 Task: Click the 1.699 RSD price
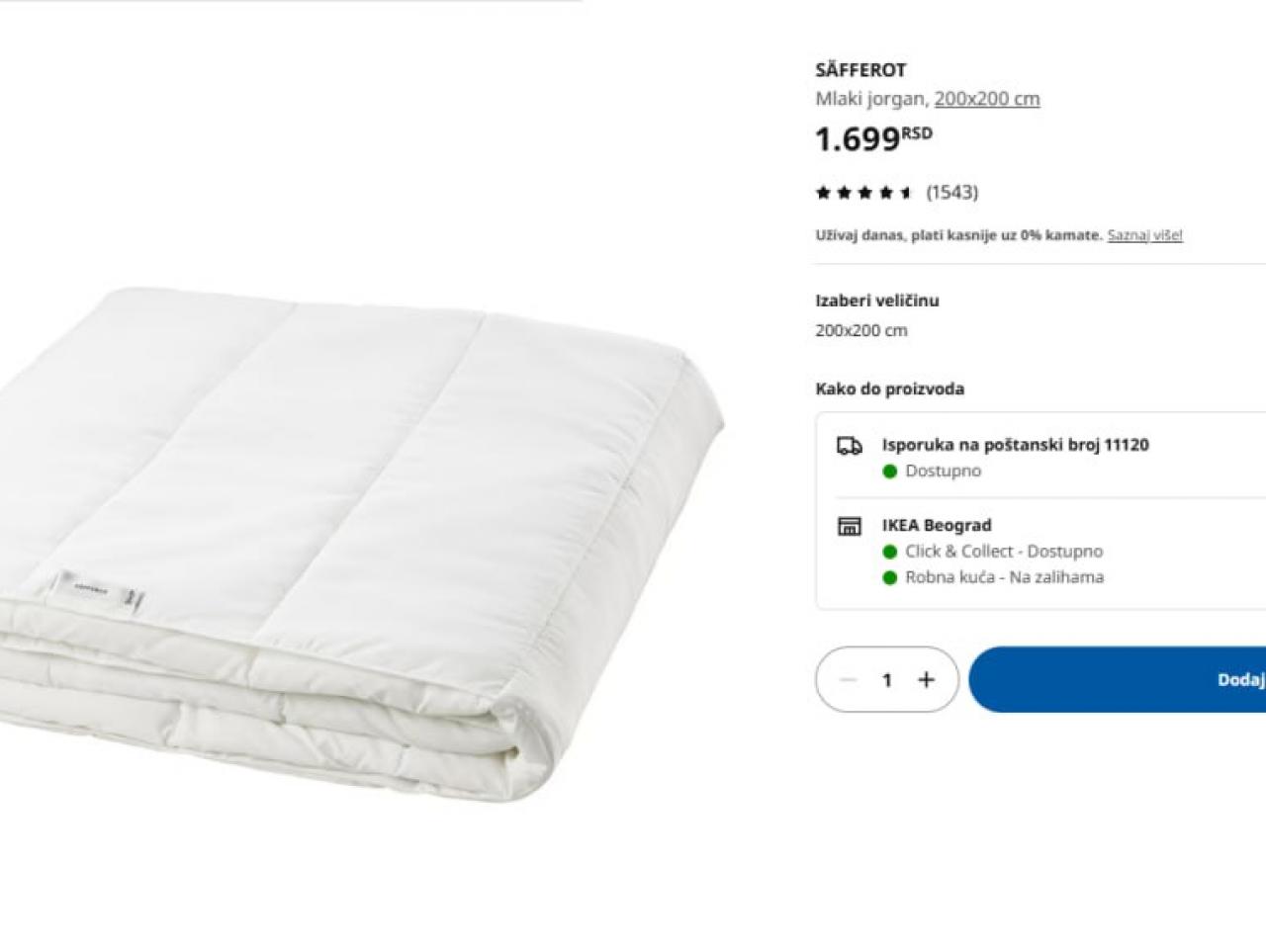[873, 138]
